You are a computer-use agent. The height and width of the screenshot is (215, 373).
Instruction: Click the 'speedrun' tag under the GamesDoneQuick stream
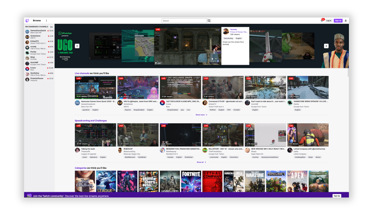click(x=85, y=110)
